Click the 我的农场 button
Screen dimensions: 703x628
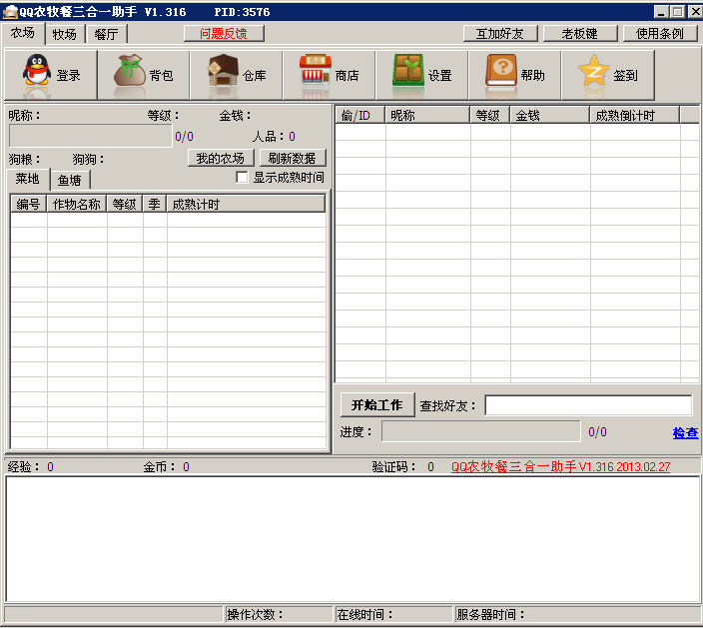(x=221, y=158)
